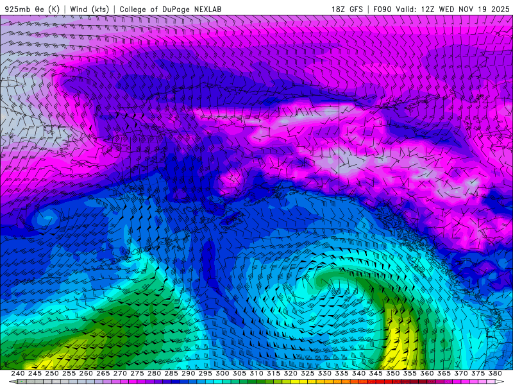Select the 265 scale label
This screenshot has height=385, width=513.
tap(103, 373)
